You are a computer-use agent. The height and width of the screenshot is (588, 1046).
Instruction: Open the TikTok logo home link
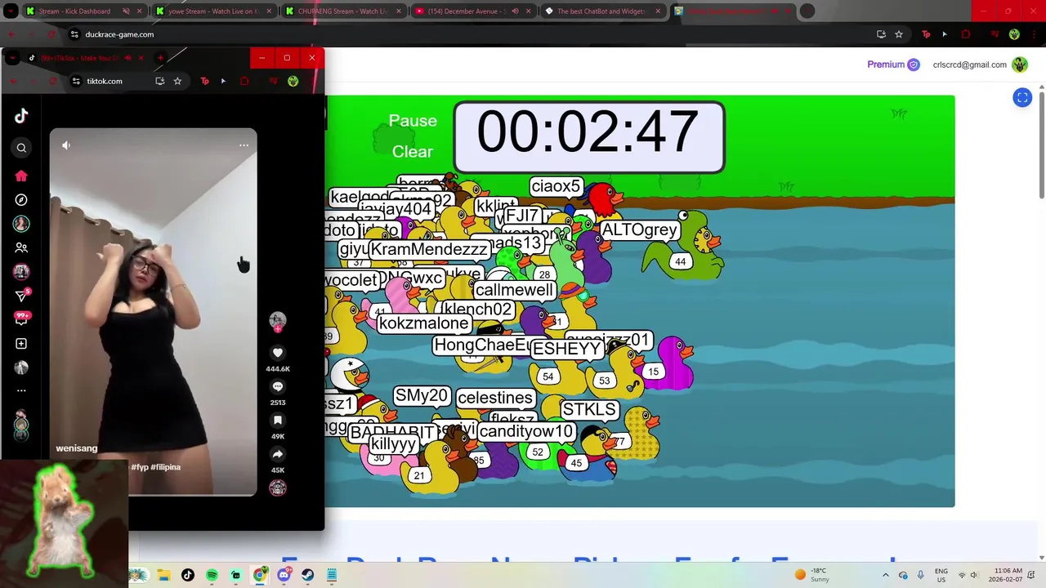21,116
